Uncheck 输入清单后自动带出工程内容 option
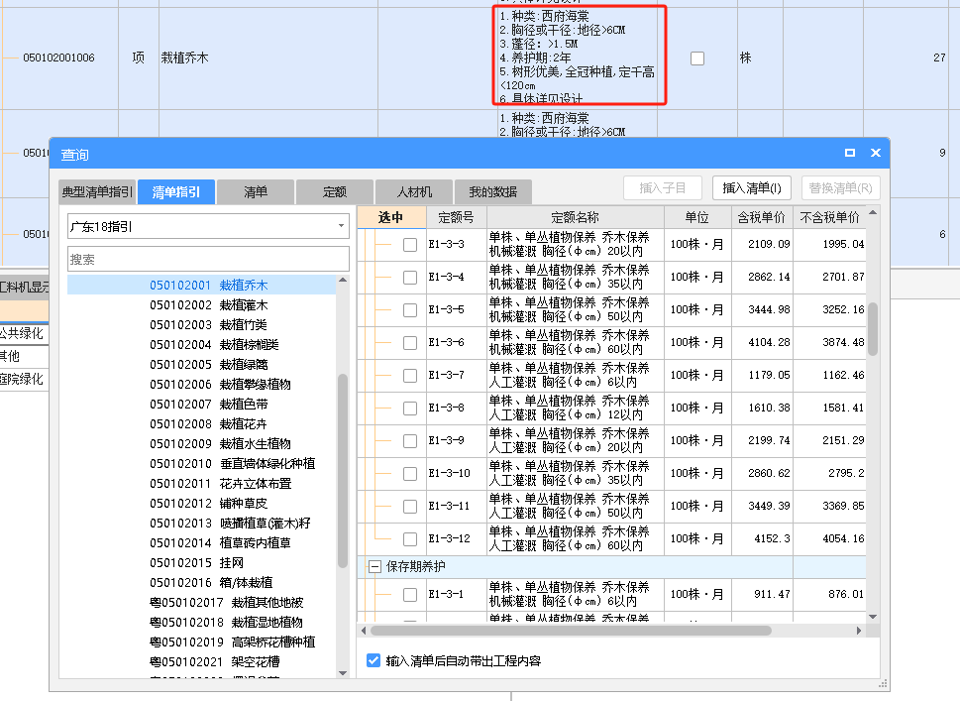The height and width of the screenshot is (701, 960). (x=373, y=660)
